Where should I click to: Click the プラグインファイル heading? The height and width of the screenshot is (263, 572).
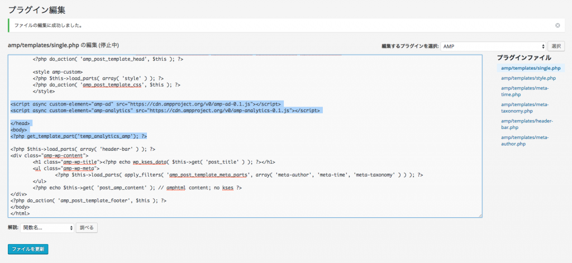tap(524, 58)
